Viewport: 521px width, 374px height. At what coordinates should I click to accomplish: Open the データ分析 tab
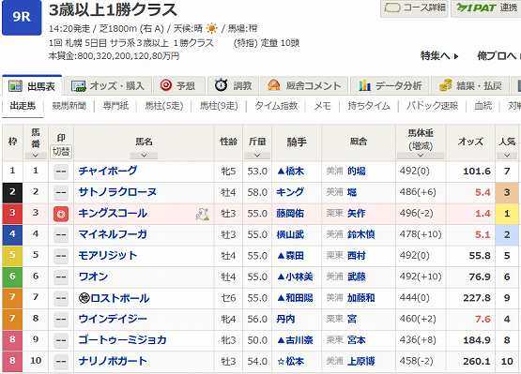(391, 86)
